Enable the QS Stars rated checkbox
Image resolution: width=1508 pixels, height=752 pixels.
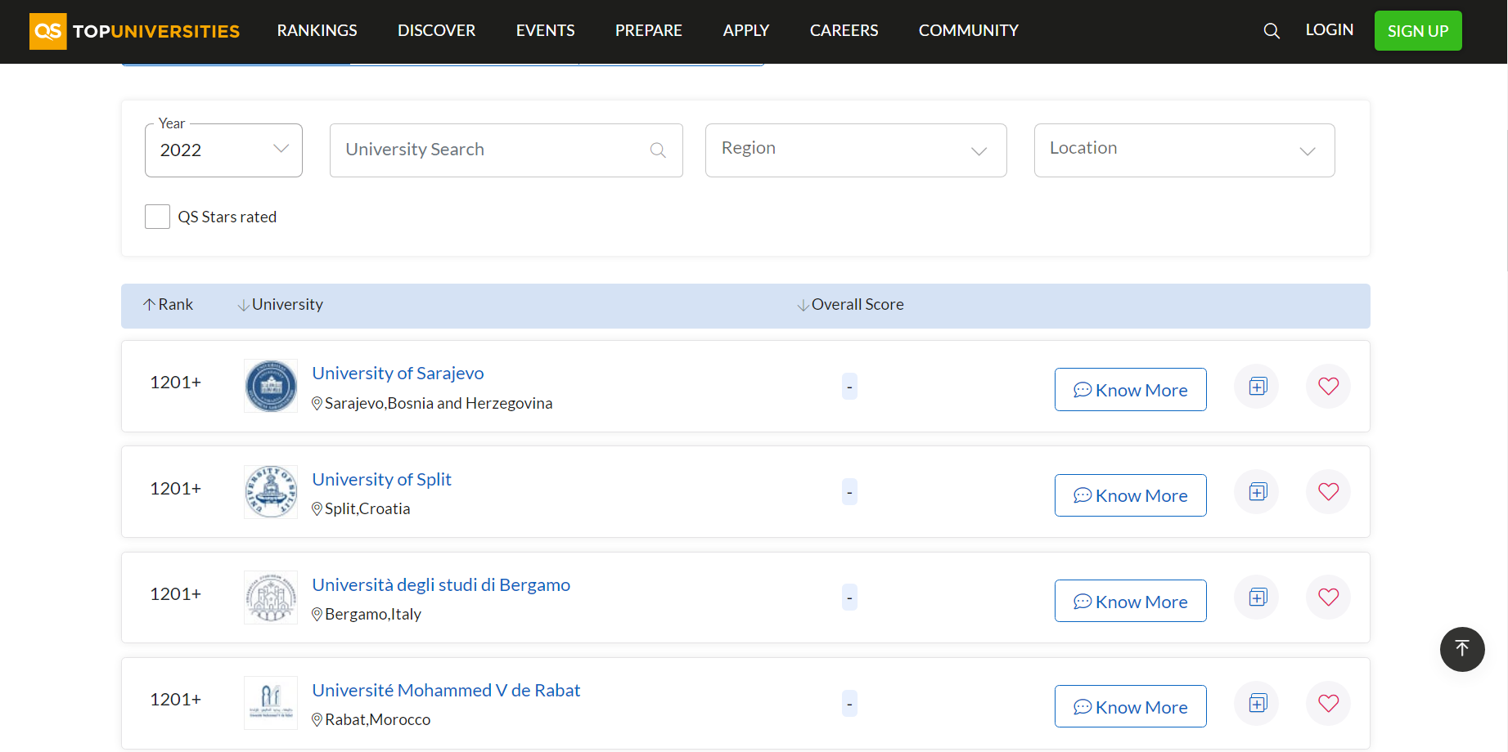coord(157,217)
